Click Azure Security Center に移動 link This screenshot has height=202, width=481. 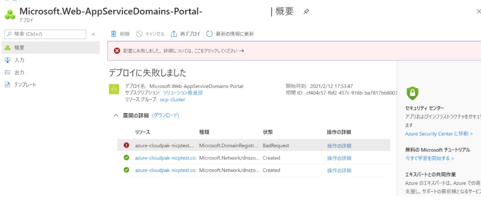[x=439, y=134]
